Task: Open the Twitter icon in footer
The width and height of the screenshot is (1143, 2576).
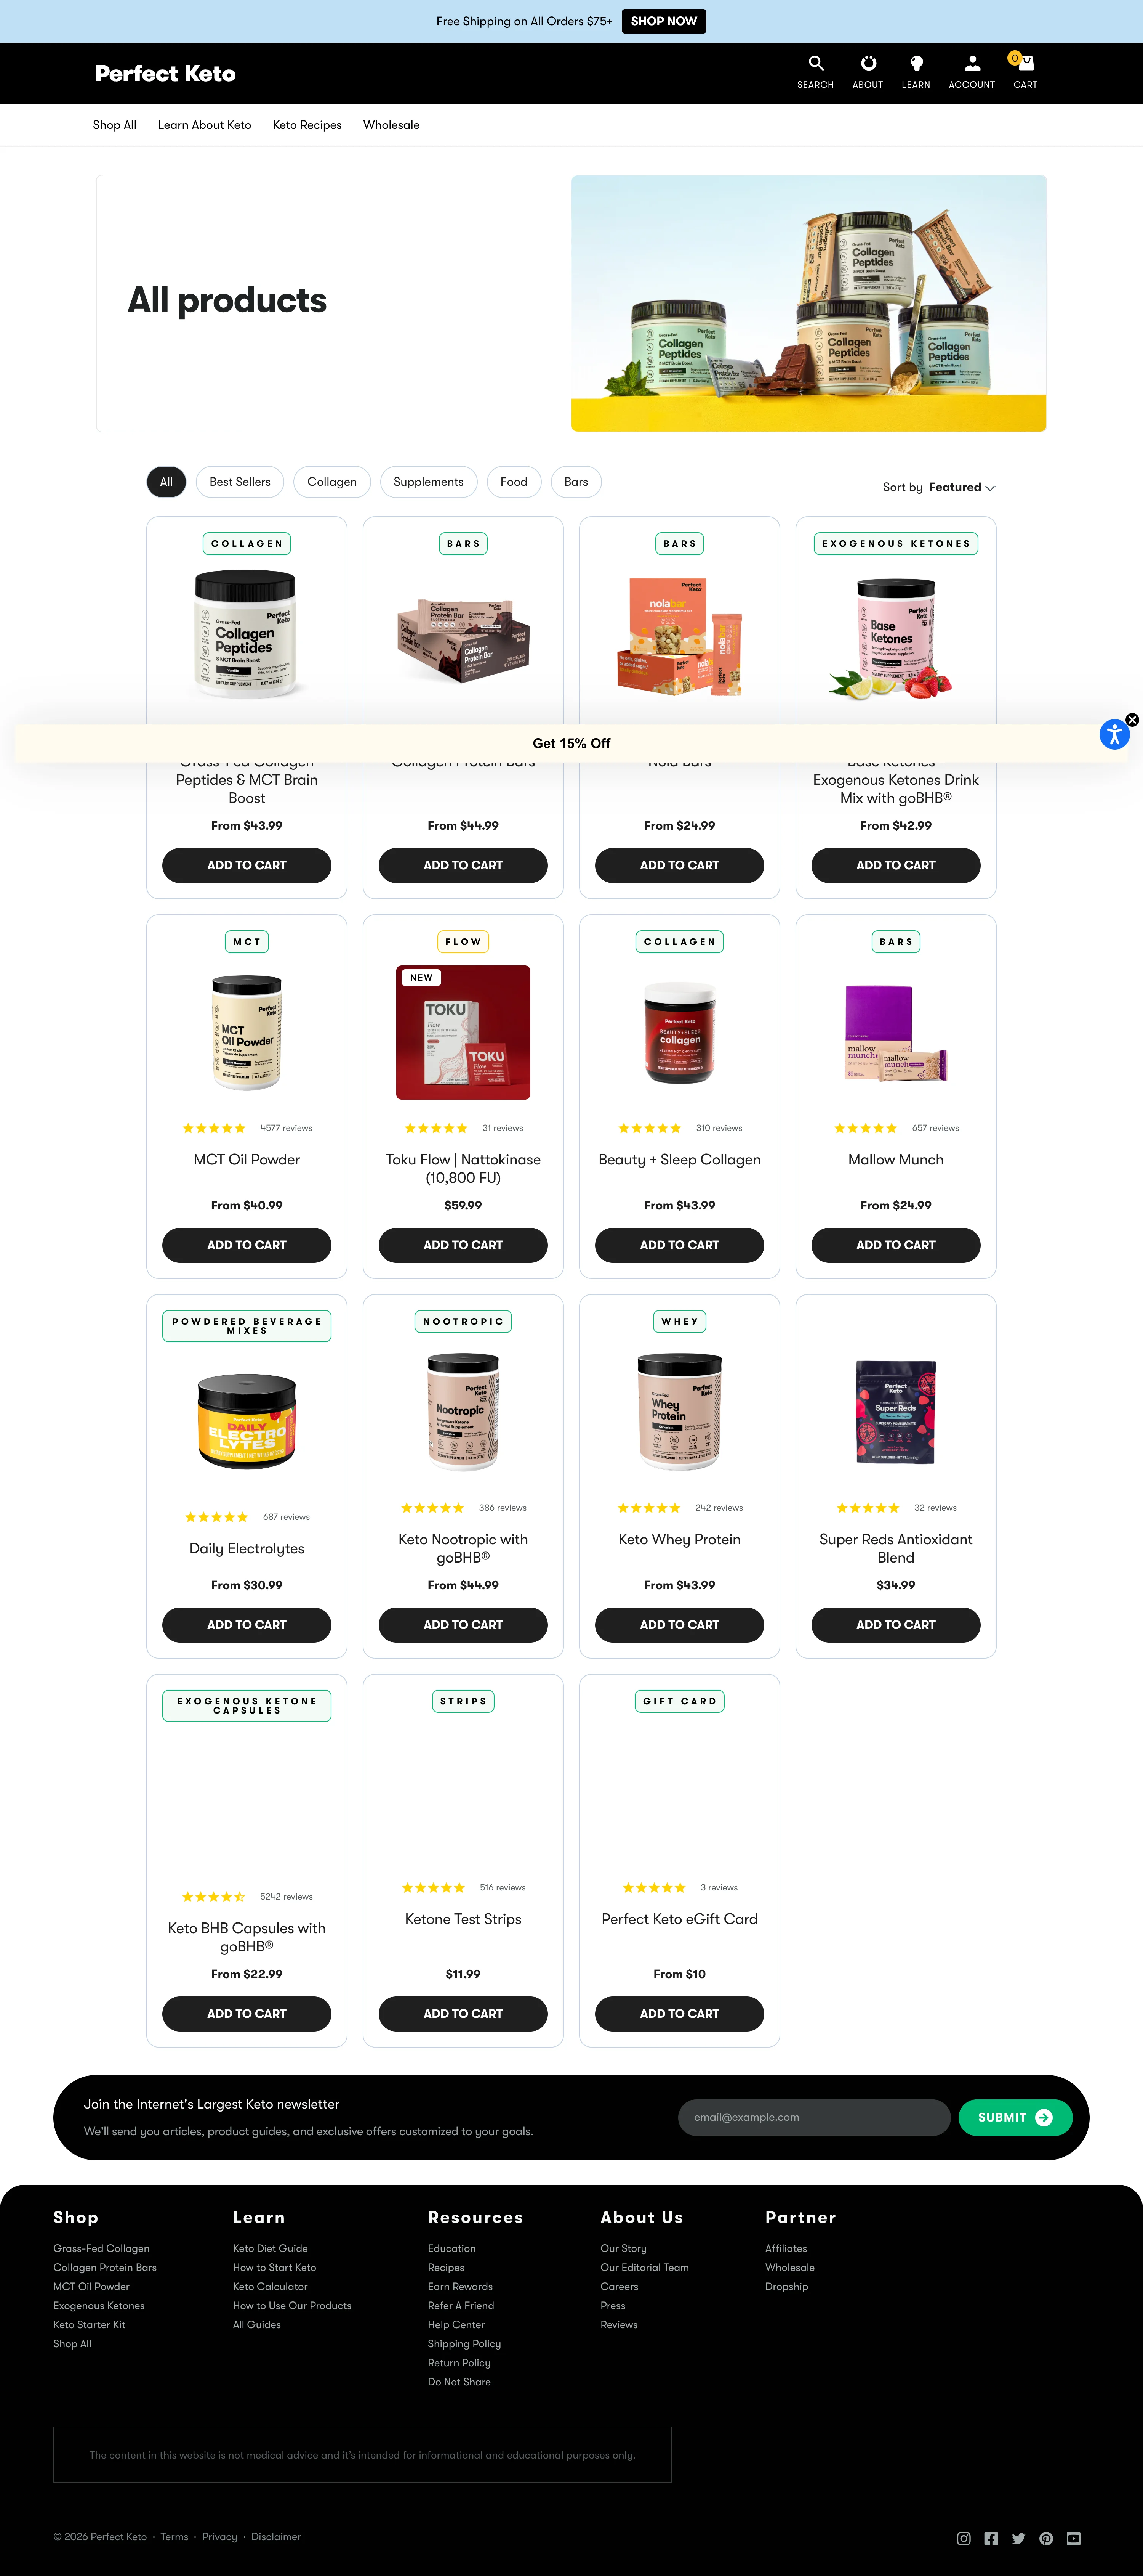Action: coord(1018,2538)
